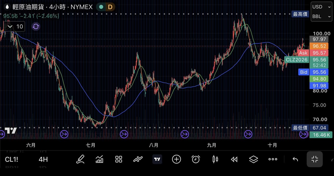Open the pencil drawing tools

pyautogui.click(x=80, y=159)
